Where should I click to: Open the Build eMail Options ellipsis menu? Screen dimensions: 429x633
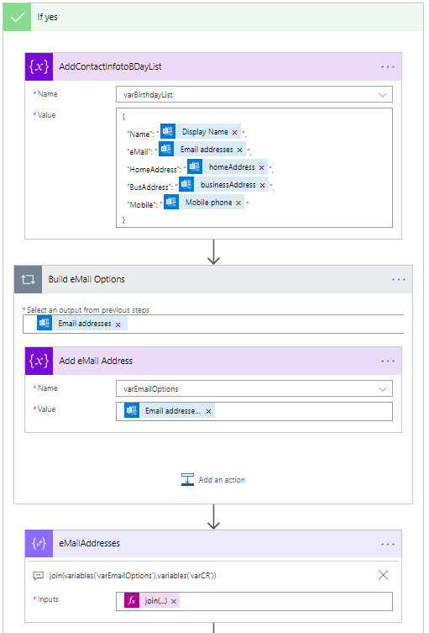click(399, 279)
